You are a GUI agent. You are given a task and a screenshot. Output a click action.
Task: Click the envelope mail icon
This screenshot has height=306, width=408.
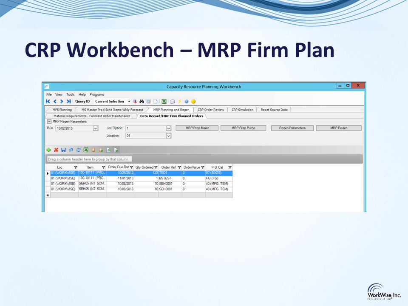click(172, 102)
